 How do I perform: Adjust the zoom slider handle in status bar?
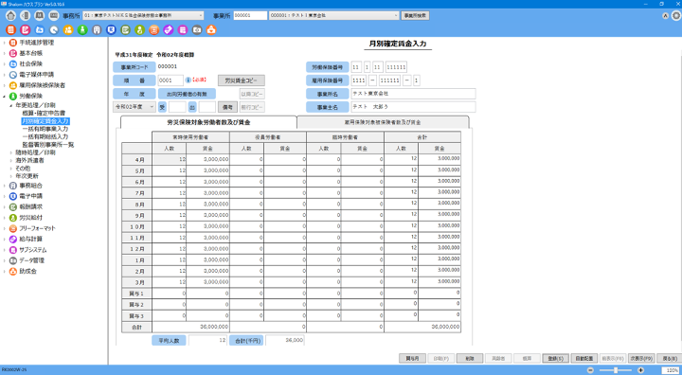pos(616,370)
